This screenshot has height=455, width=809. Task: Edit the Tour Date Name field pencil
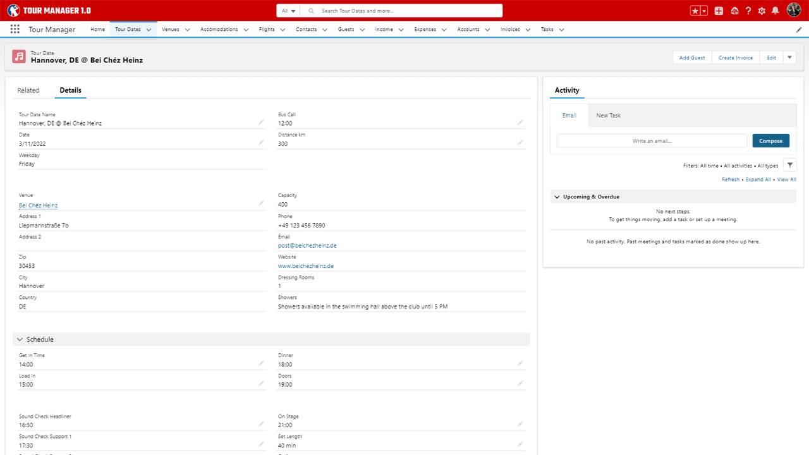coord(261,123)
